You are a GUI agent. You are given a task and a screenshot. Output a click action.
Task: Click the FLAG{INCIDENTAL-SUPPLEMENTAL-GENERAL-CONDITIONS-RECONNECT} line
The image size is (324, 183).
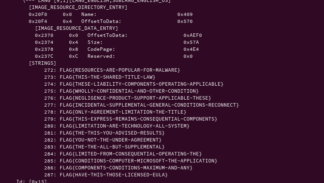[149, 105]
